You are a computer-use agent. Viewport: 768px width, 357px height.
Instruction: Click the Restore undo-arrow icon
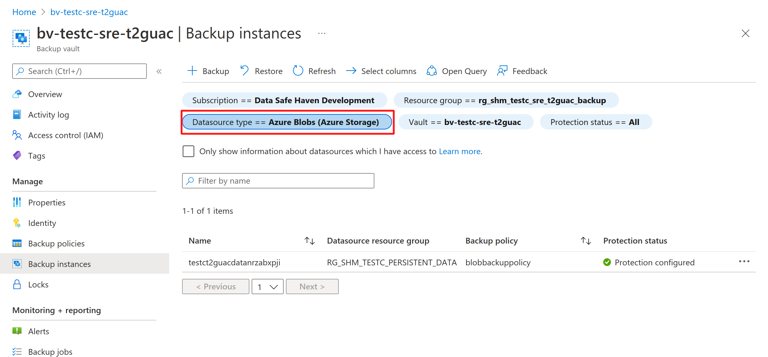(x=245, y=71)
